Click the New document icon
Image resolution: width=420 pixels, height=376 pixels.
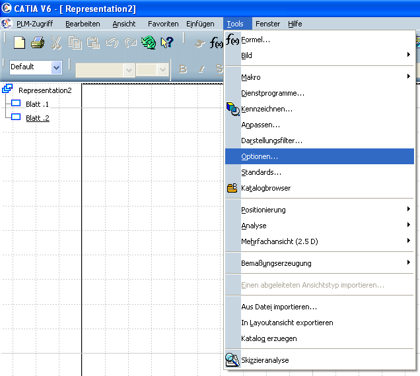(20, 43)
